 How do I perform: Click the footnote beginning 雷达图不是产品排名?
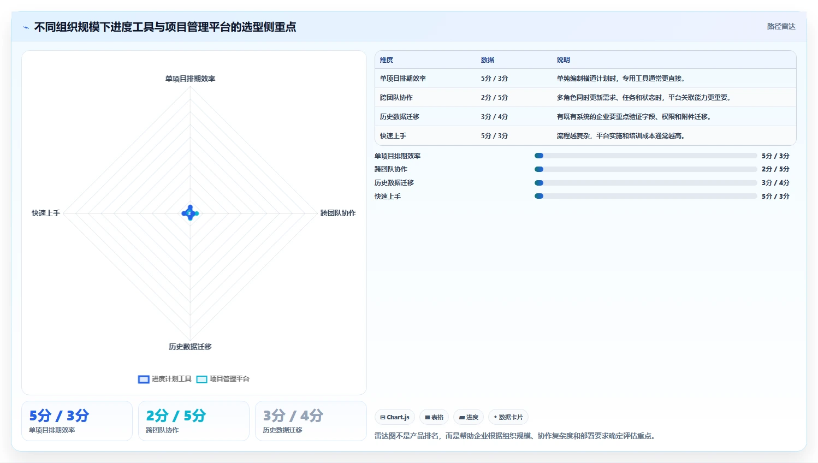tap(516, 436)
